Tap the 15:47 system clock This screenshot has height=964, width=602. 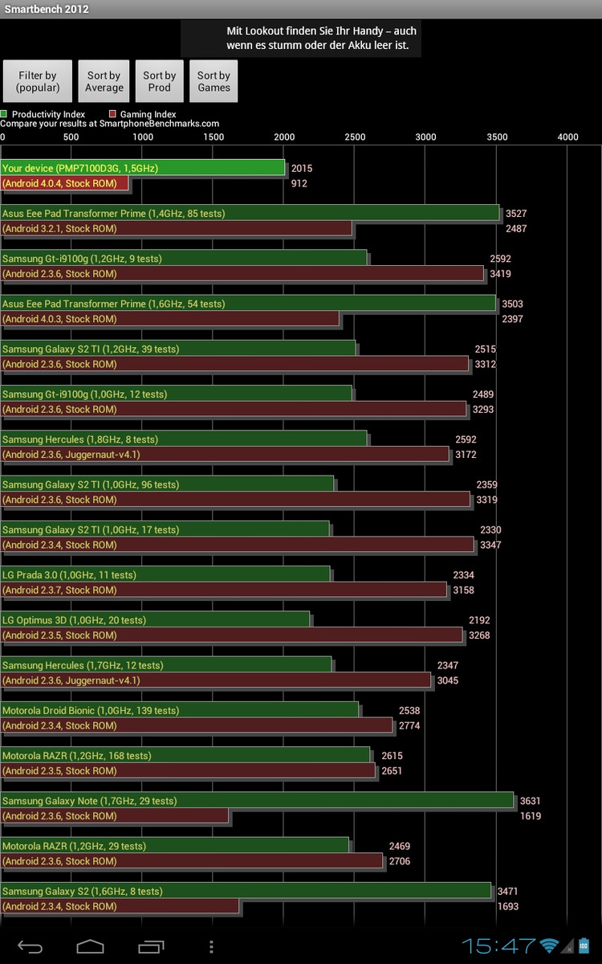[498, 946]
